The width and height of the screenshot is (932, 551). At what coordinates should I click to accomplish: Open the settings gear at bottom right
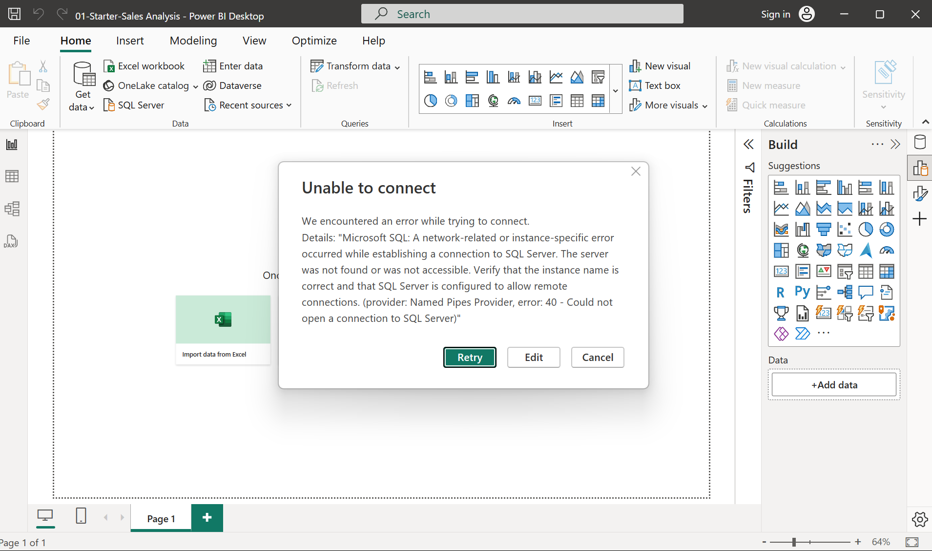point(920,519)
